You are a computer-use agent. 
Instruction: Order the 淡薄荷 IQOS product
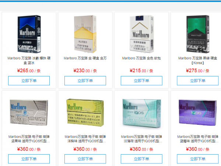(141, 159)
